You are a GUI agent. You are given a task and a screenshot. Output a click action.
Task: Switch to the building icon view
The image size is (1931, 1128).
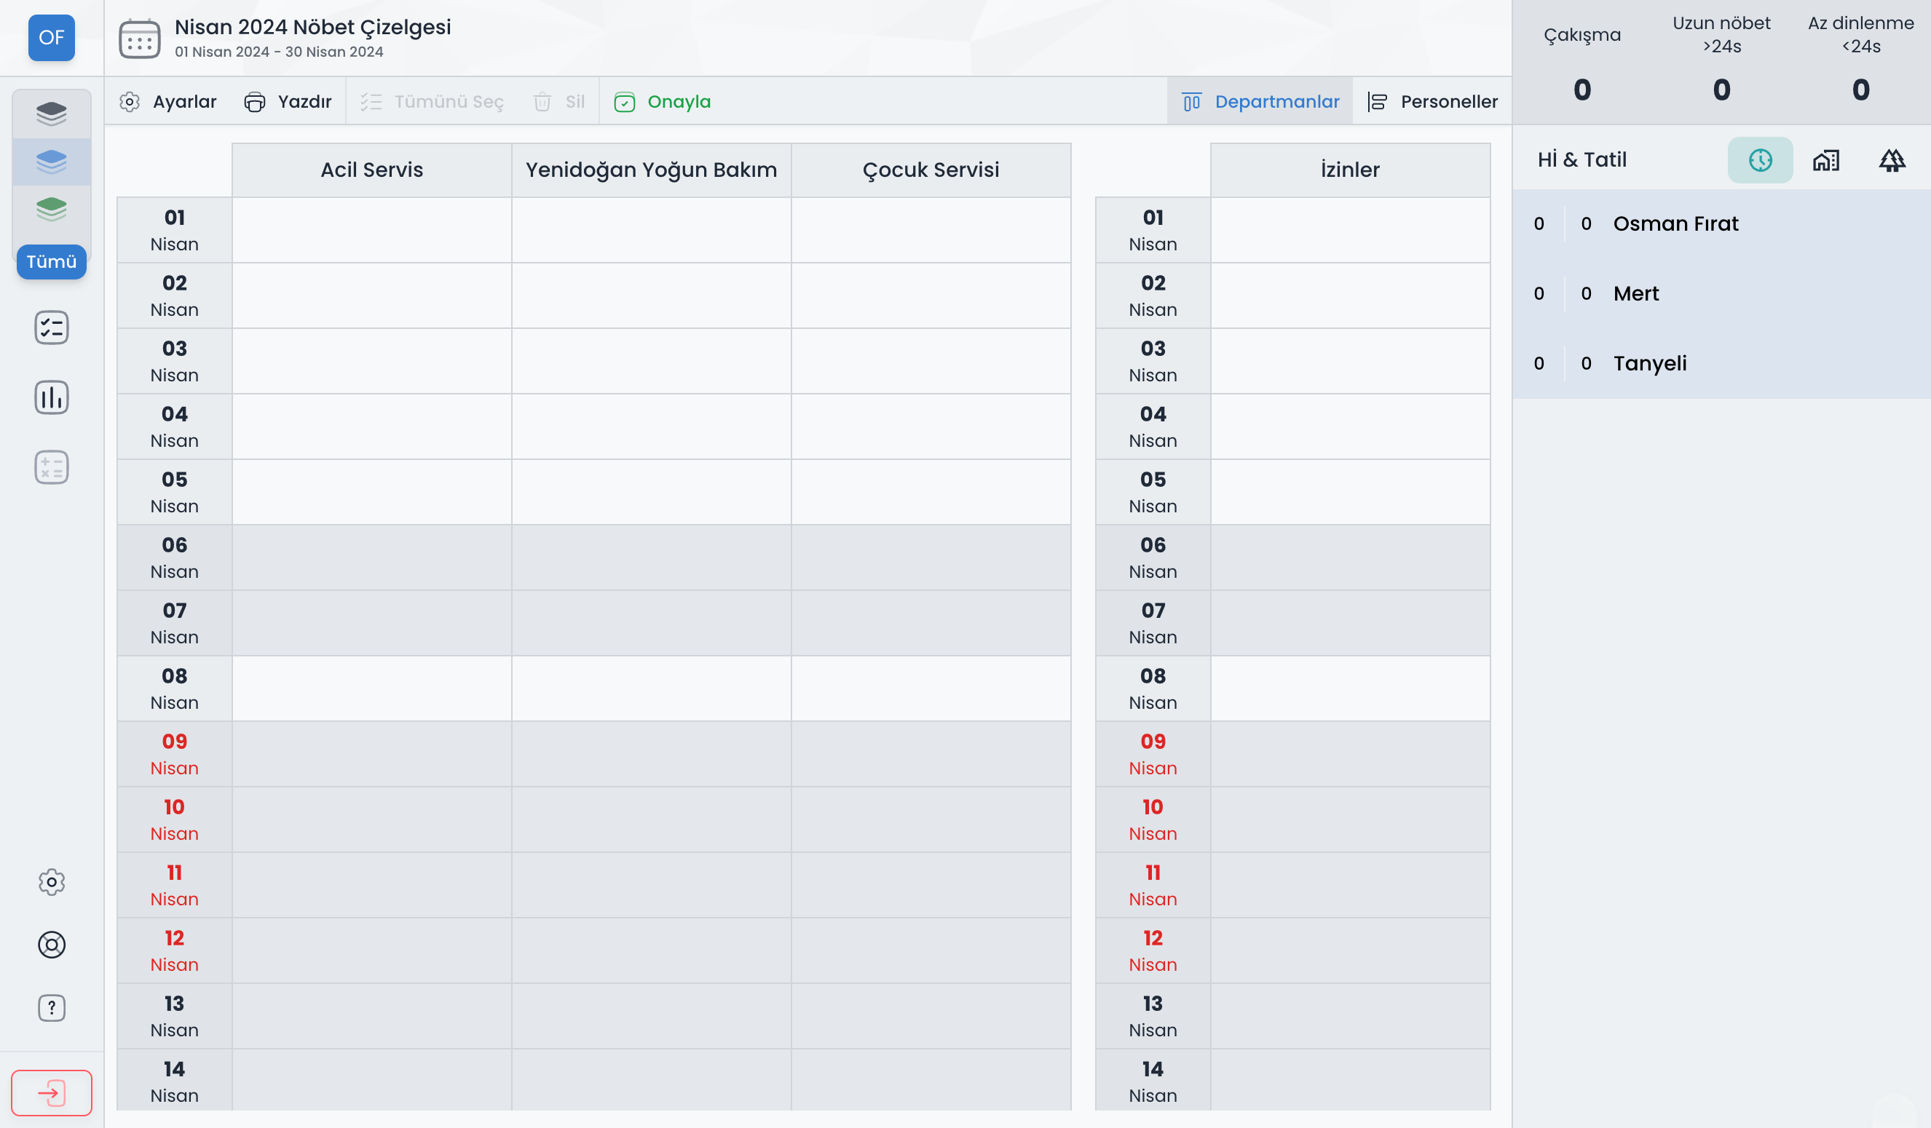1825,160
